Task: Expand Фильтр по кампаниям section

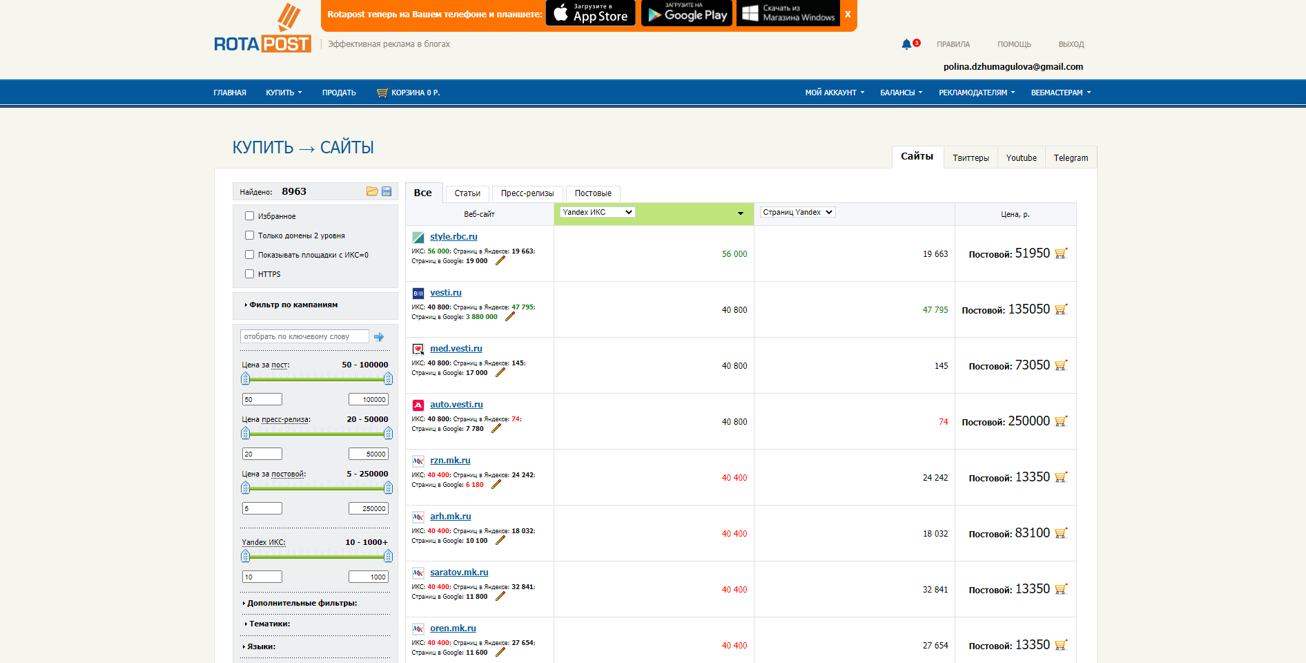Action: point(291,305)
